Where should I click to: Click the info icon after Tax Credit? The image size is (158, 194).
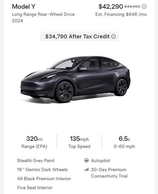114,36
